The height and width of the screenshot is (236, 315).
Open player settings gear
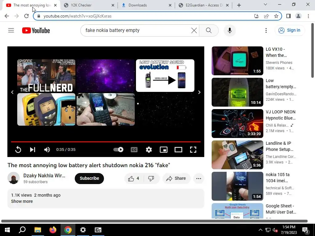[149, 150]
